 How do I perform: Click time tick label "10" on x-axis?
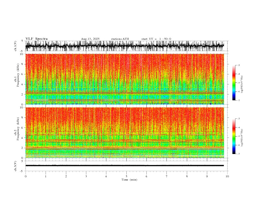click(227, 176)
